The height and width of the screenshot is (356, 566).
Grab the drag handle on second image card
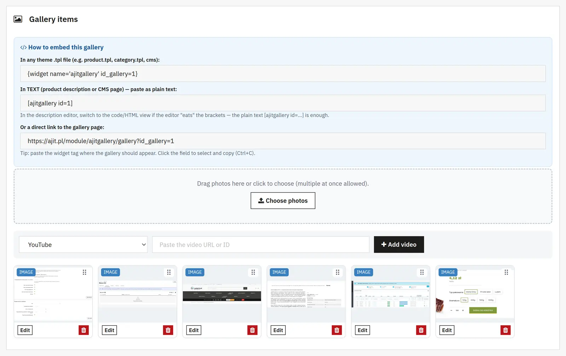pyautogui.click(x=169, y=272)
